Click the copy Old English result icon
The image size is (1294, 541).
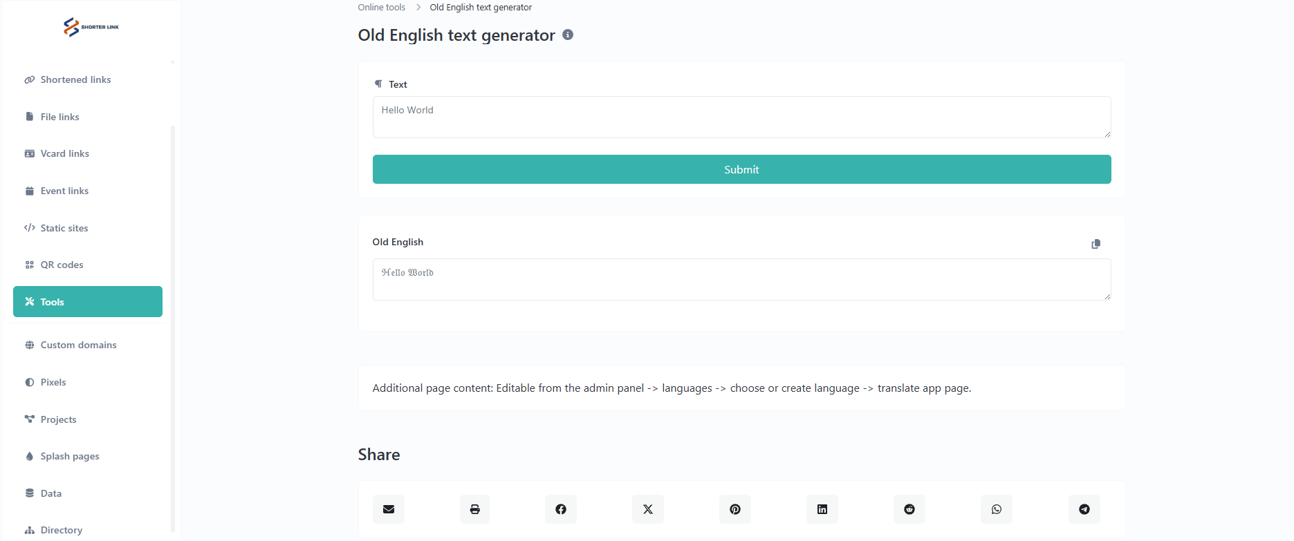1096,244
